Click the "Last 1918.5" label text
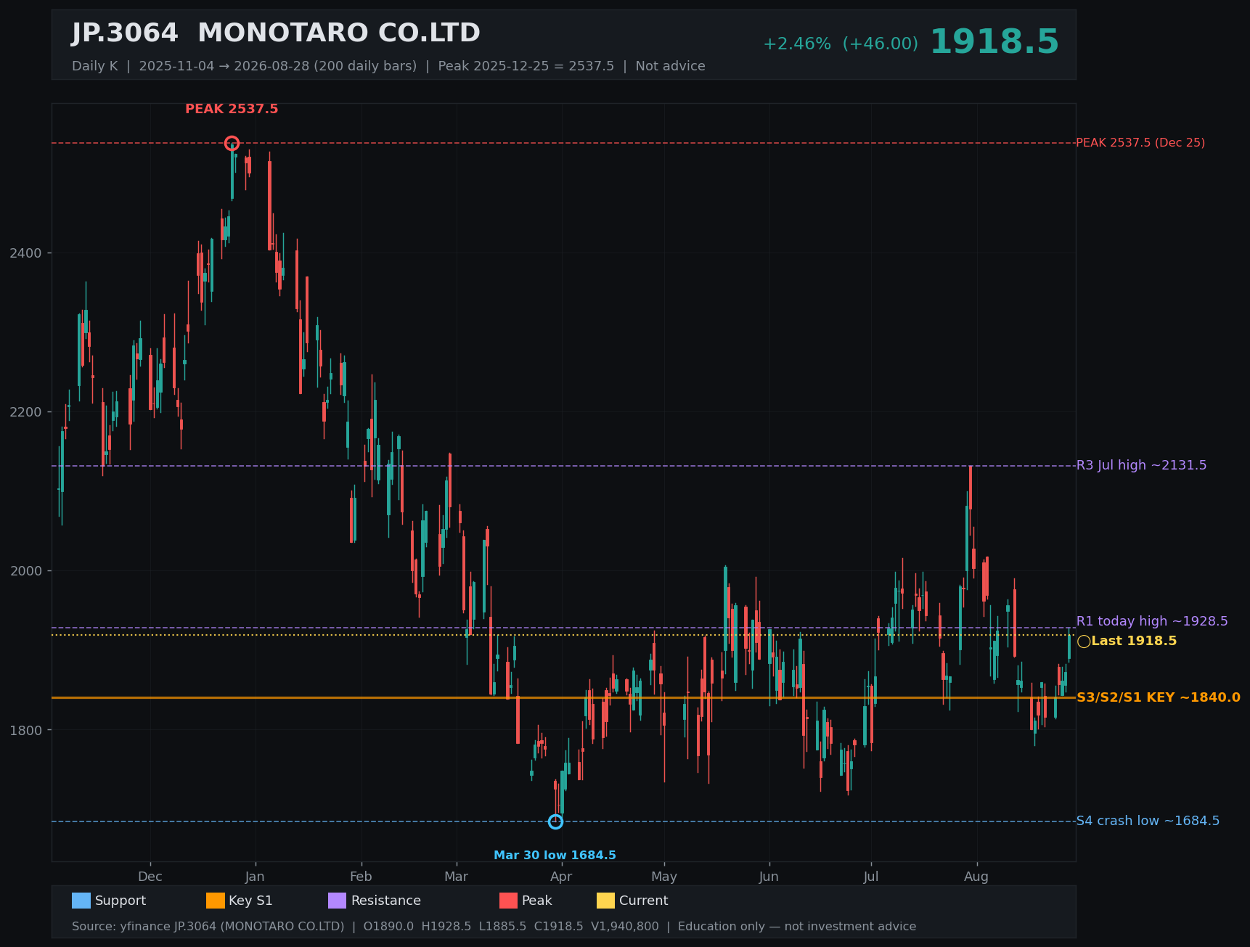Viewport: 1250px width, 947px height. 1134,641
